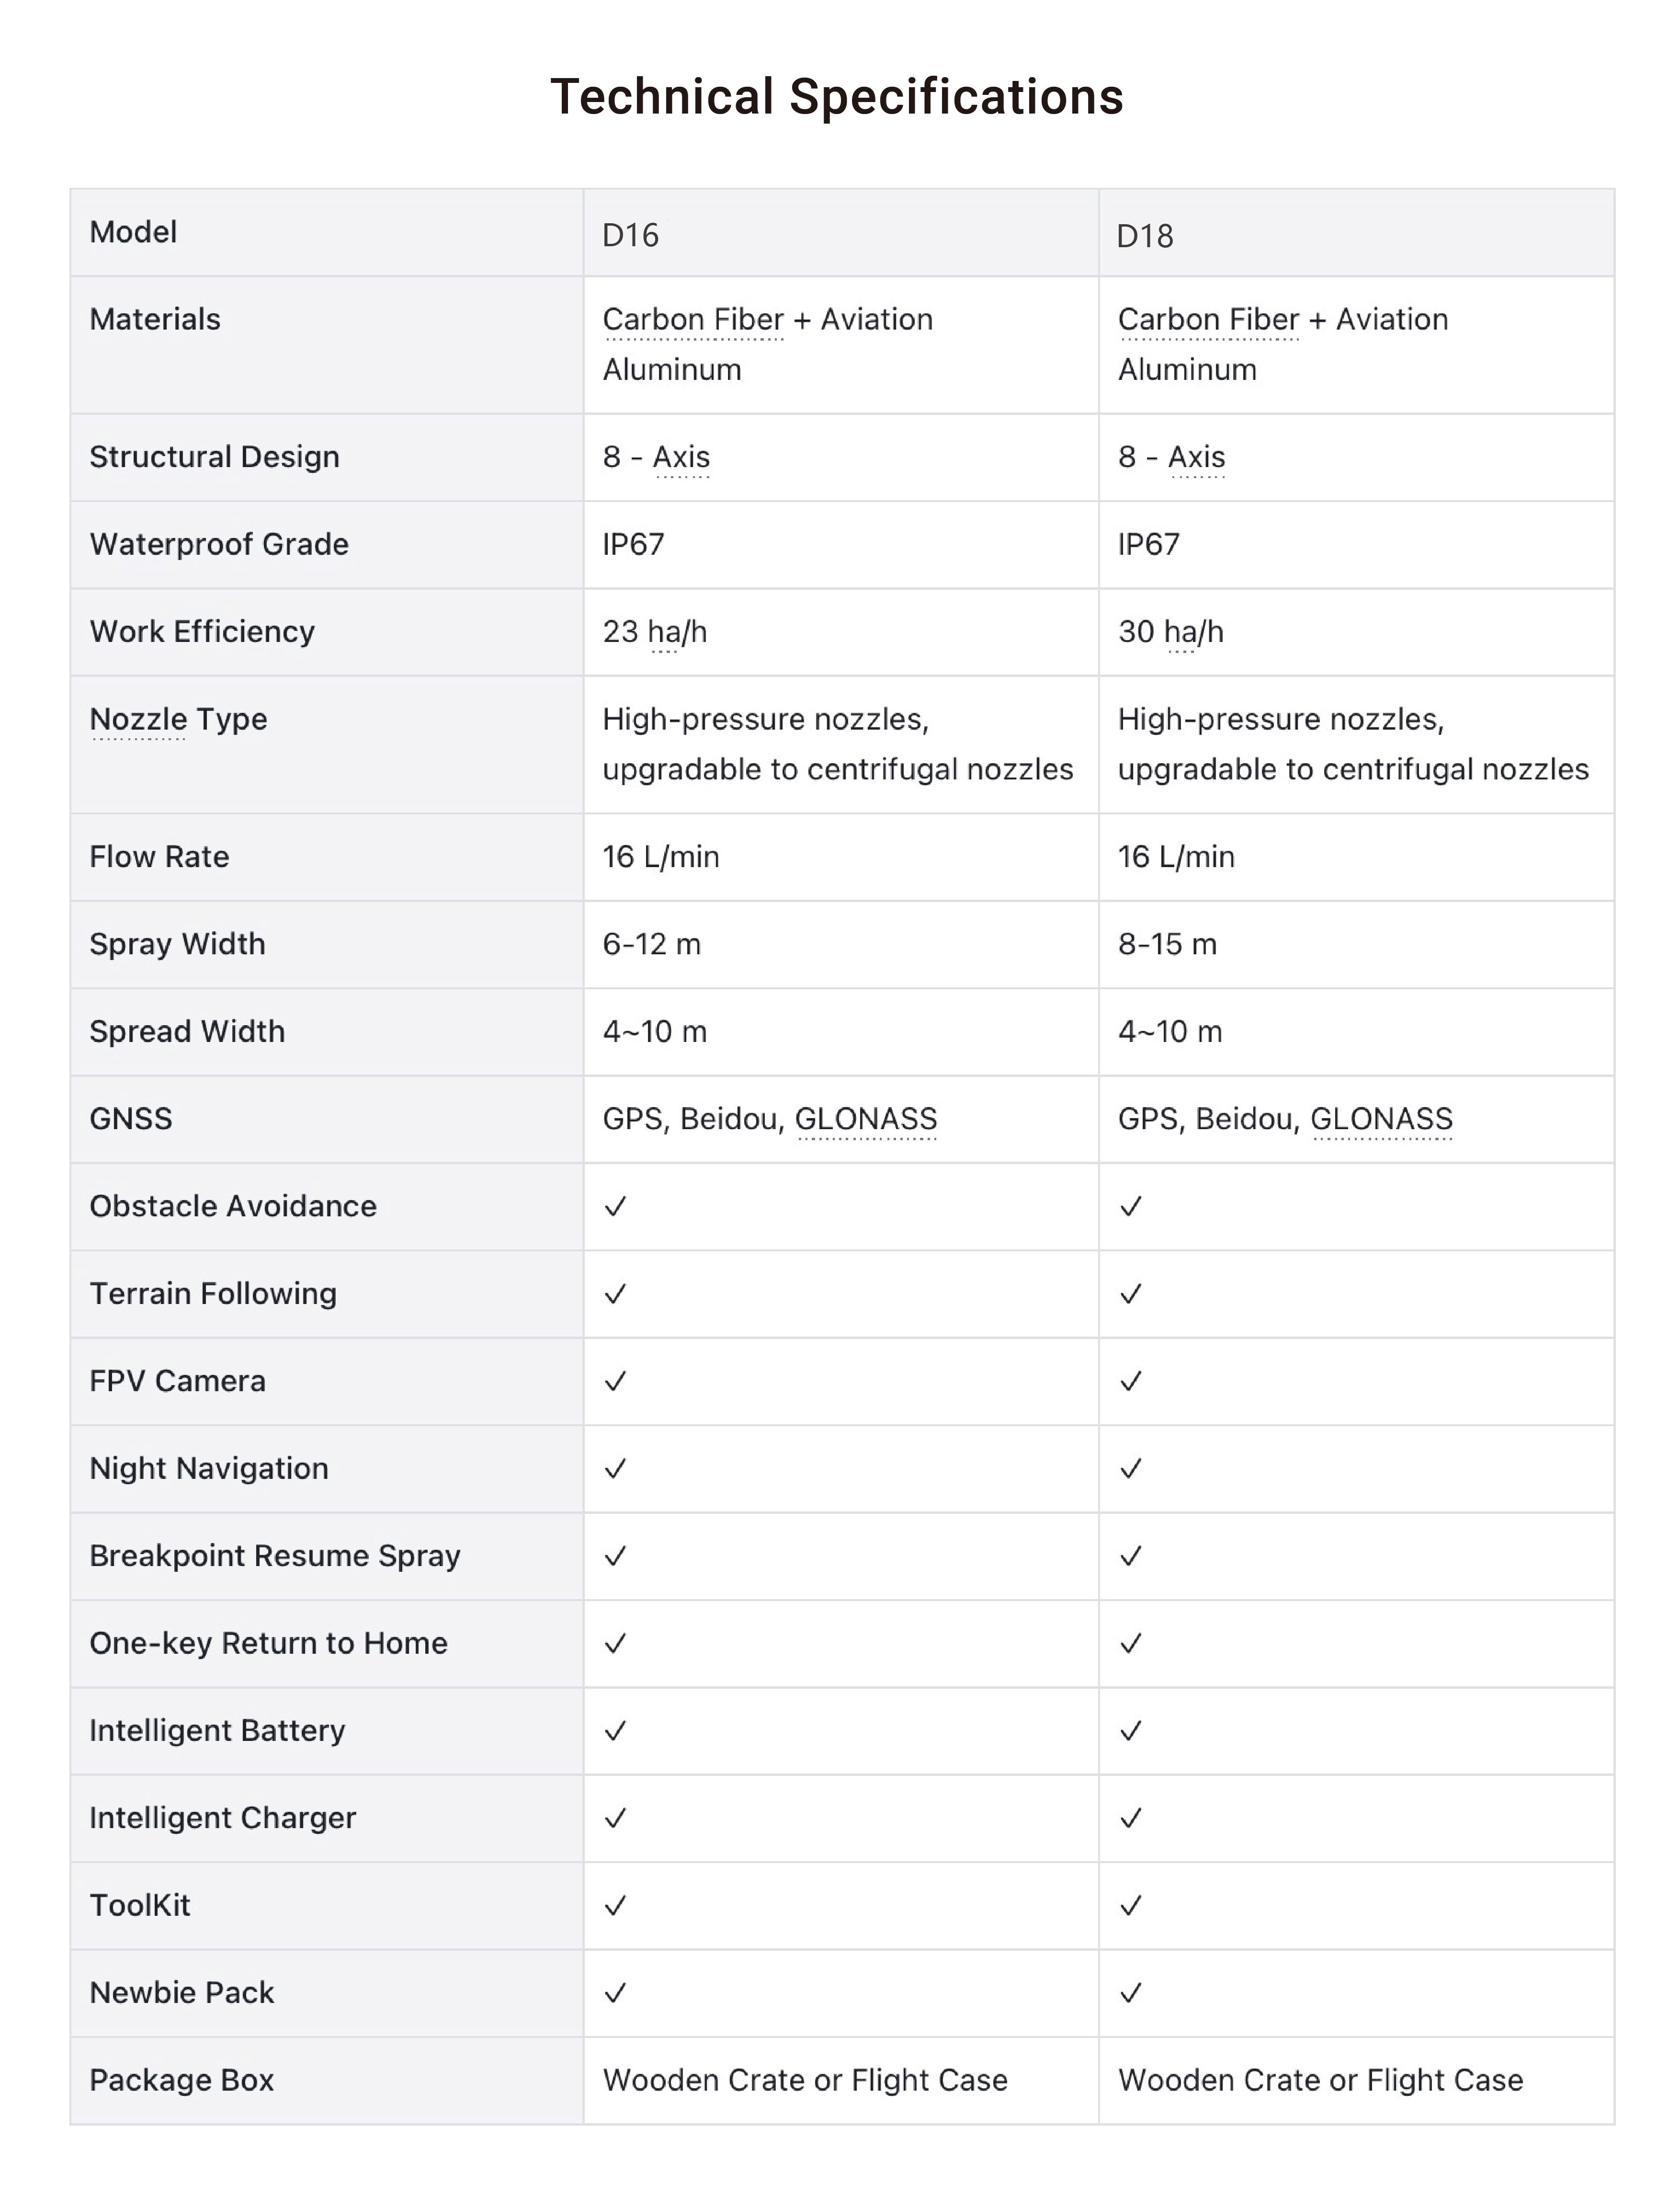The width and height of the screenshot is (1680, 2197).
Task: Click the D18 Intelligent Charger checkmark
Action: click(x=1131, y=1818)
